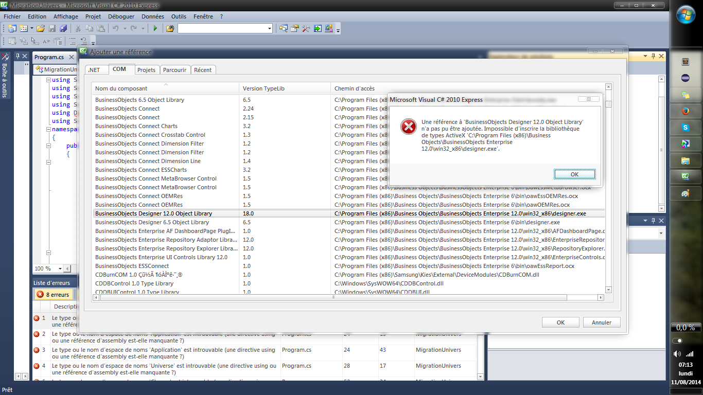Open the Outils menu
Viewport: 703px width, 395px height.
tap(179, 16)
